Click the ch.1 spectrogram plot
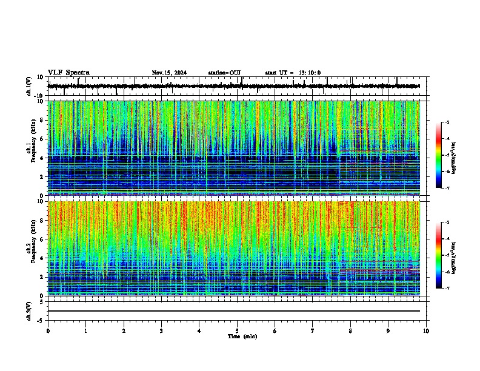The image size is (480, 371). pyautogui.click(x=234, y=148)
